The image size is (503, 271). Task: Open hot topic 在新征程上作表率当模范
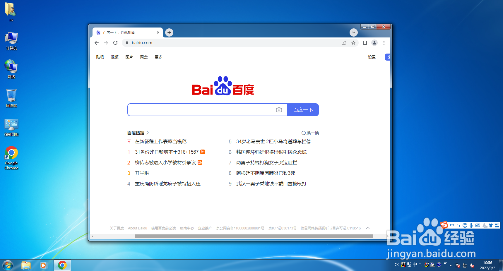(x=161, y=142)
